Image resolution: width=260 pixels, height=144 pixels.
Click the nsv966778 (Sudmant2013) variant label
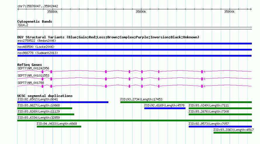point(38,53)
